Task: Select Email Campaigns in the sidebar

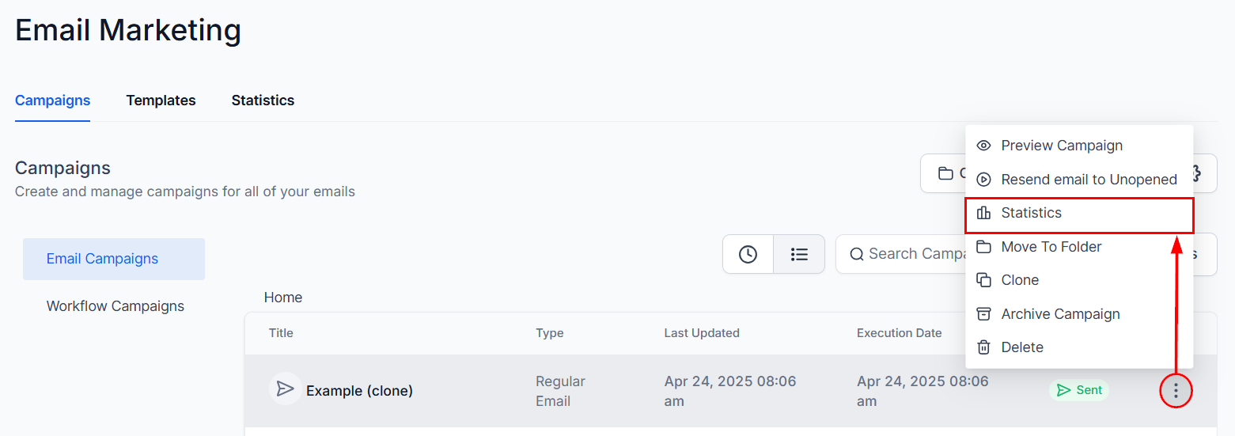Action: click(x=114, y=259)
